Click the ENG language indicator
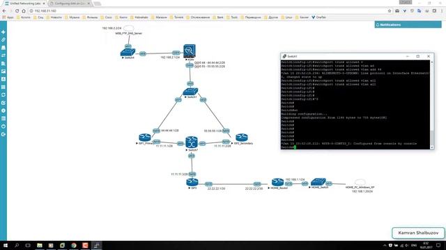This screenshot has width=446, height=250. 414,245
